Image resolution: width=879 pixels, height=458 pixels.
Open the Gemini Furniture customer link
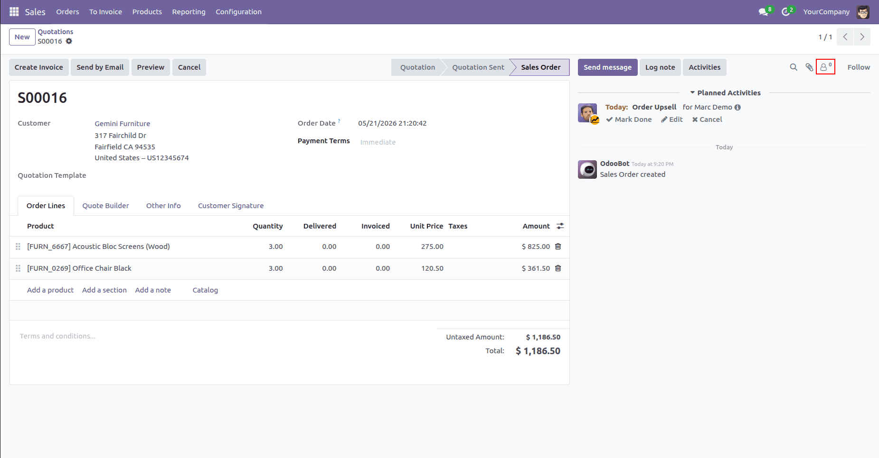click(123, 124)
